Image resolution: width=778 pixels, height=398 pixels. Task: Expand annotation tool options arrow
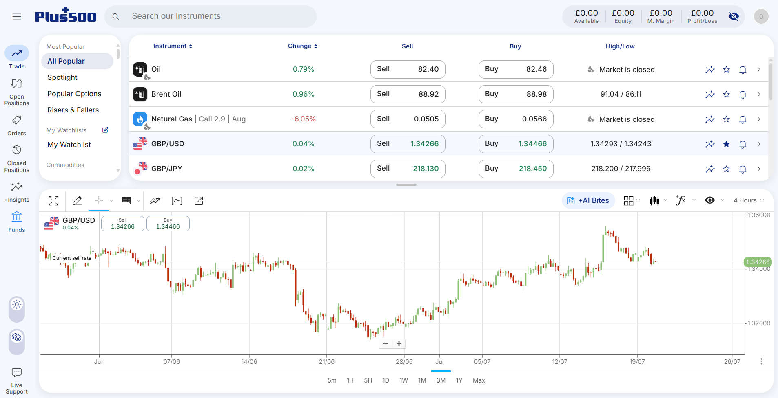point(139,200)
